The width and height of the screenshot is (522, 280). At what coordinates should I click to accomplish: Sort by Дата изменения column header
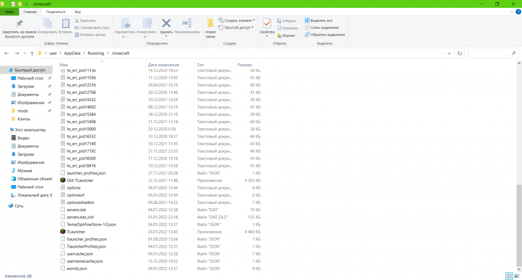163,65
